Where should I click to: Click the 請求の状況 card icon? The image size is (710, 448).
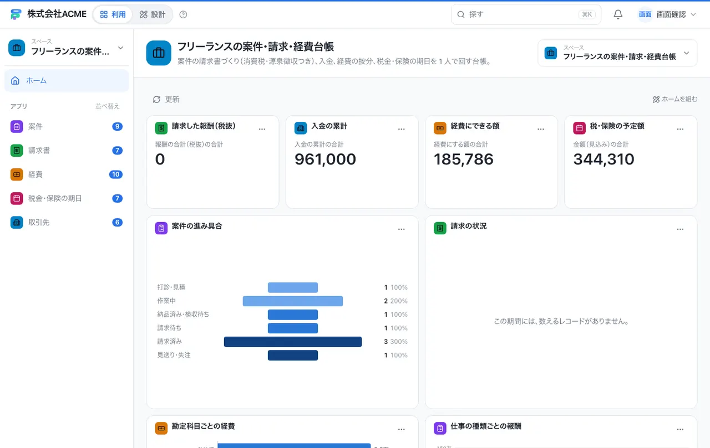440,228
